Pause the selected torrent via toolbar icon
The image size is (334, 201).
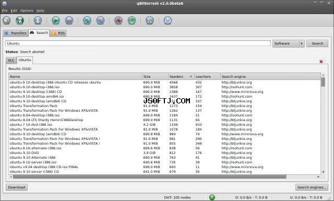69,20
